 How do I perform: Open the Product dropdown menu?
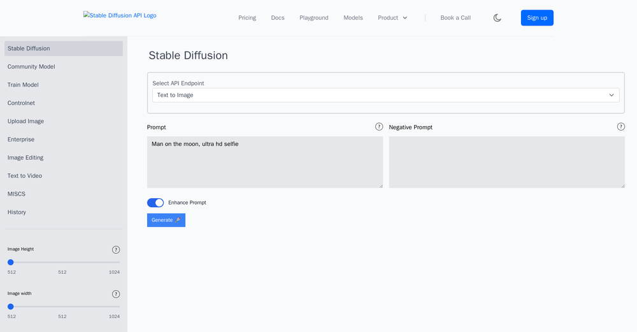(392, 18)
